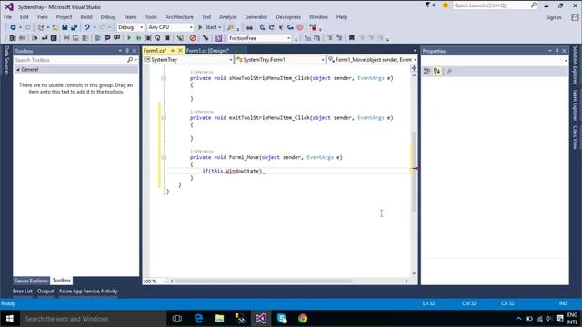Screen dimensions: 582x327
Task: Open the Debug menu
Action: (x=108, y=17)
